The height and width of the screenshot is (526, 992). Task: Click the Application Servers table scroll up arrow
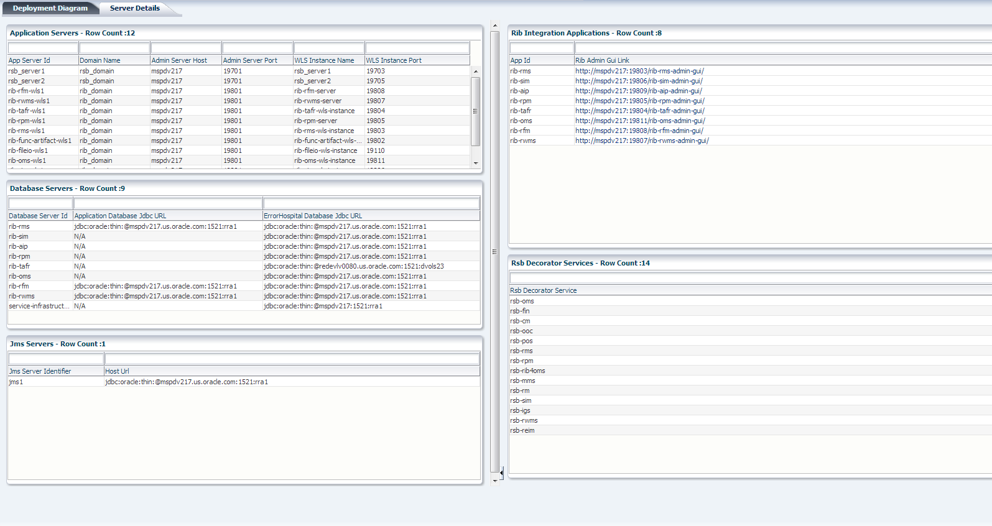476,71
